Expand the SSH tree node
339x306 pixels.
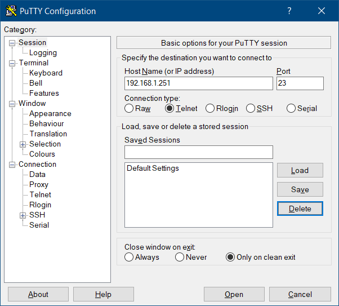pyautogui.click(x=23, y=215)
